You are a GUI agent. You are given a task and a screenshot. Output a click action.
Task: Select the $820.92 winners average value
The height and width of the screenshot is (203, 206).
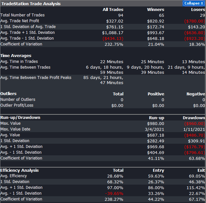[x=155, y=21]
